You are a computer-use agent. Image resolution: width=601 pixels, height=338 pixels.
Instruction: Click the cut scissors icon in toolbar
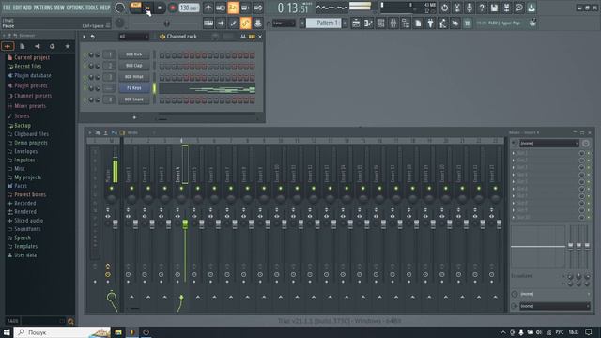point(457,8)
